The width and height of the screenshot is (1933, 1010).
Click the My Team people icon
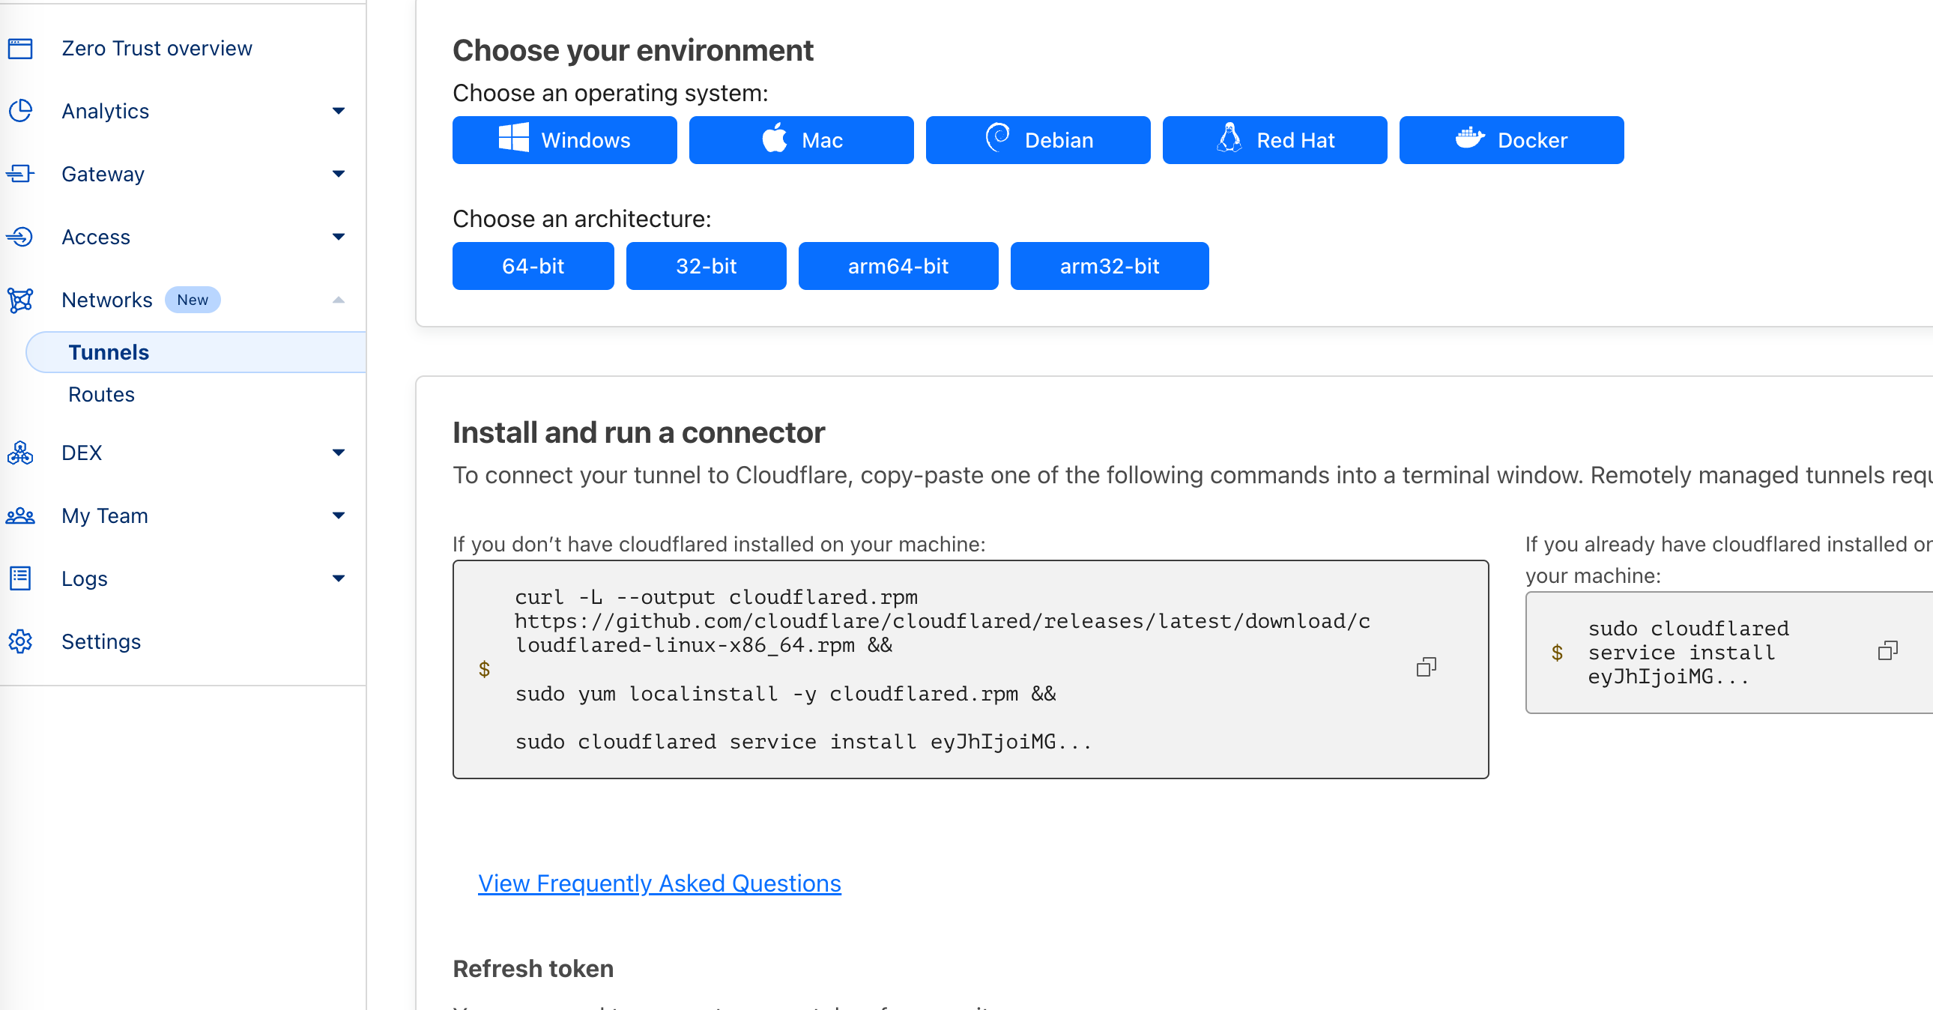click(x=20, y=515)
